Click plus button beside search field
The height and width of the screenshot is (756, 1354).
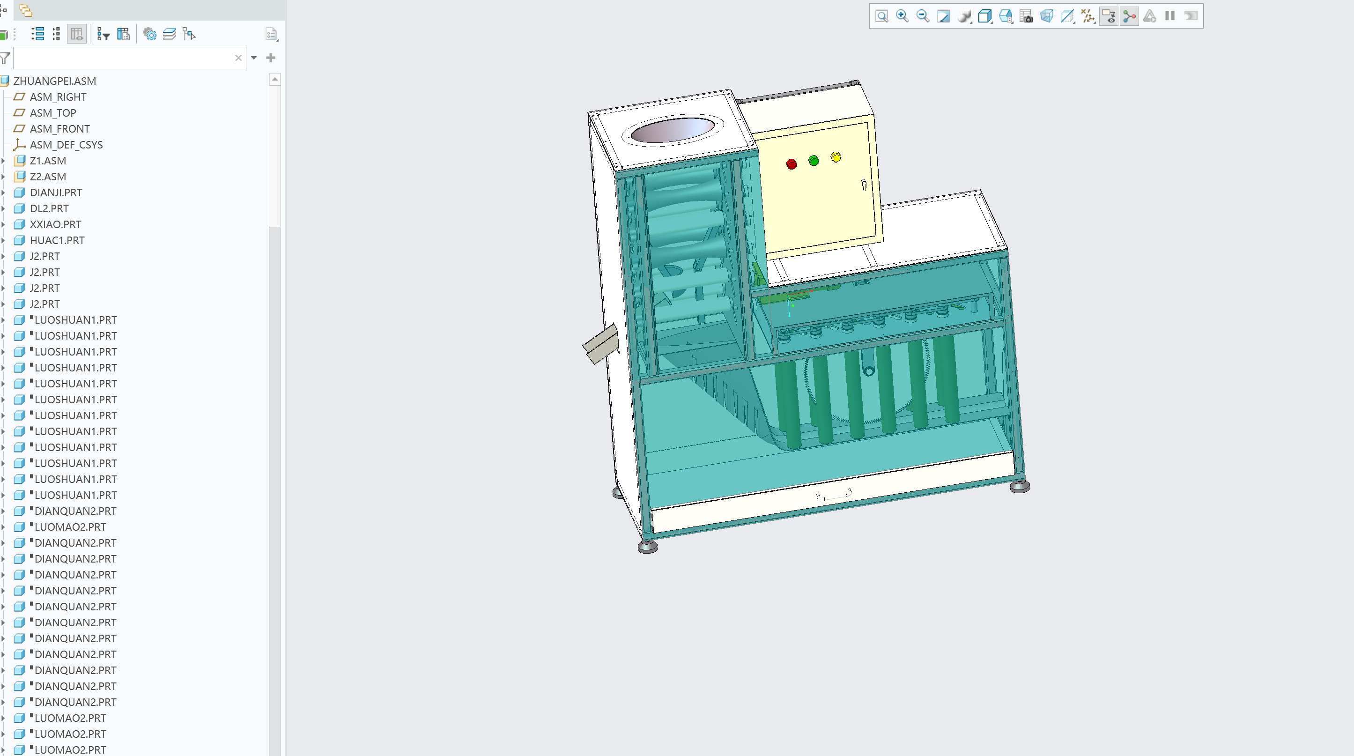click(271, 58)
